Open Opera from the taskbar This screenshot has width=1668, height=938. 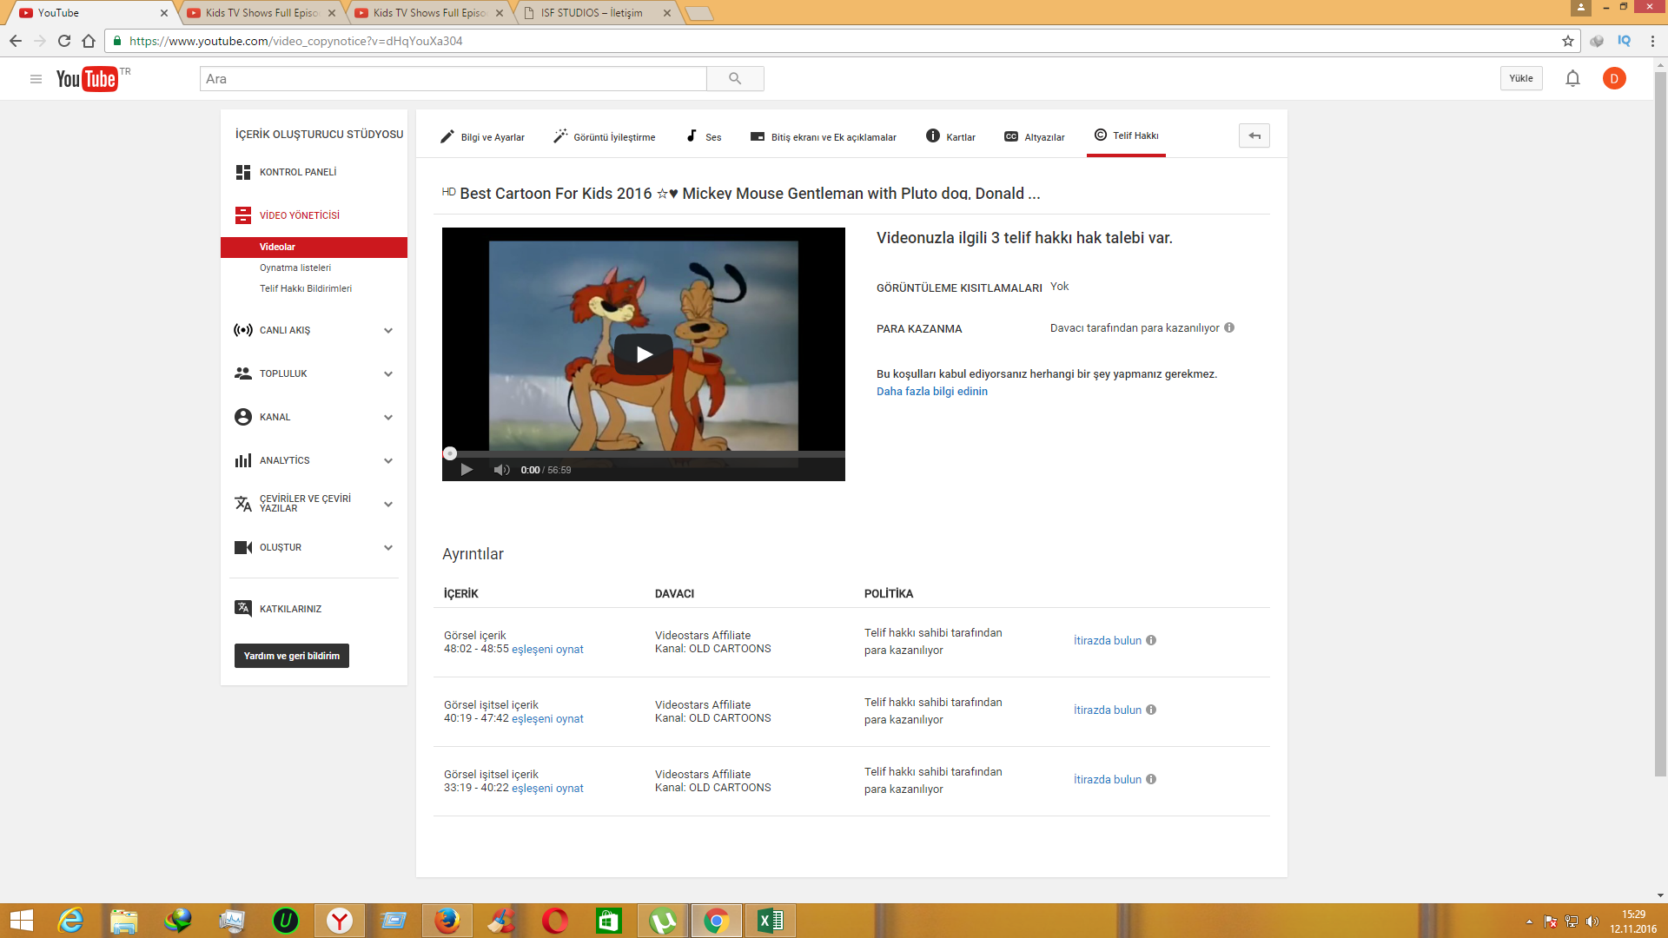click(555, 921)
